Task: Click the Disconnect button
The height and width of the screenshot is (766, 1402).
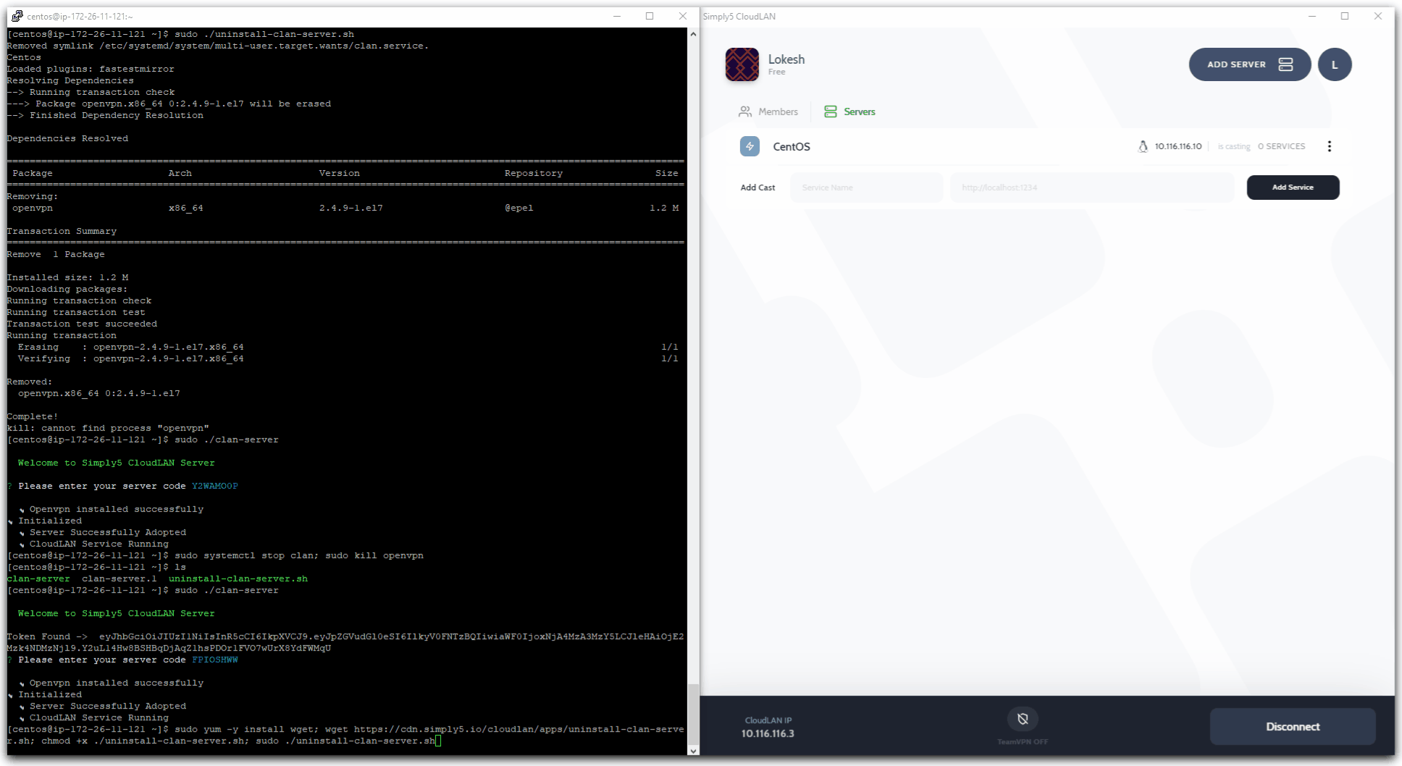Action: point(1292,726)
